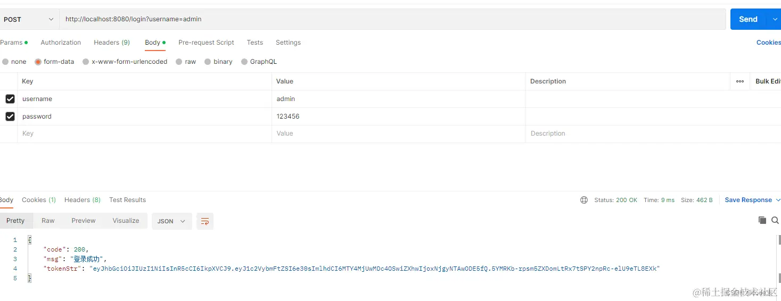Click the 123456 value cell
The width and height of the screenshot is (781, 301).
click(x=398, y=116)
